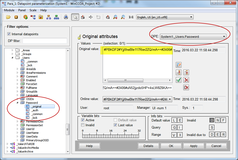The height and width of the screenshot is (160, 238).
Task: Click the open folder toolbar icon
Action: [9, 17]
